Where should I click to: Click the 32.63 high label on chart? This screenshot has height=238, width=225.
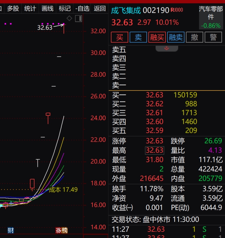pos(45,27)
